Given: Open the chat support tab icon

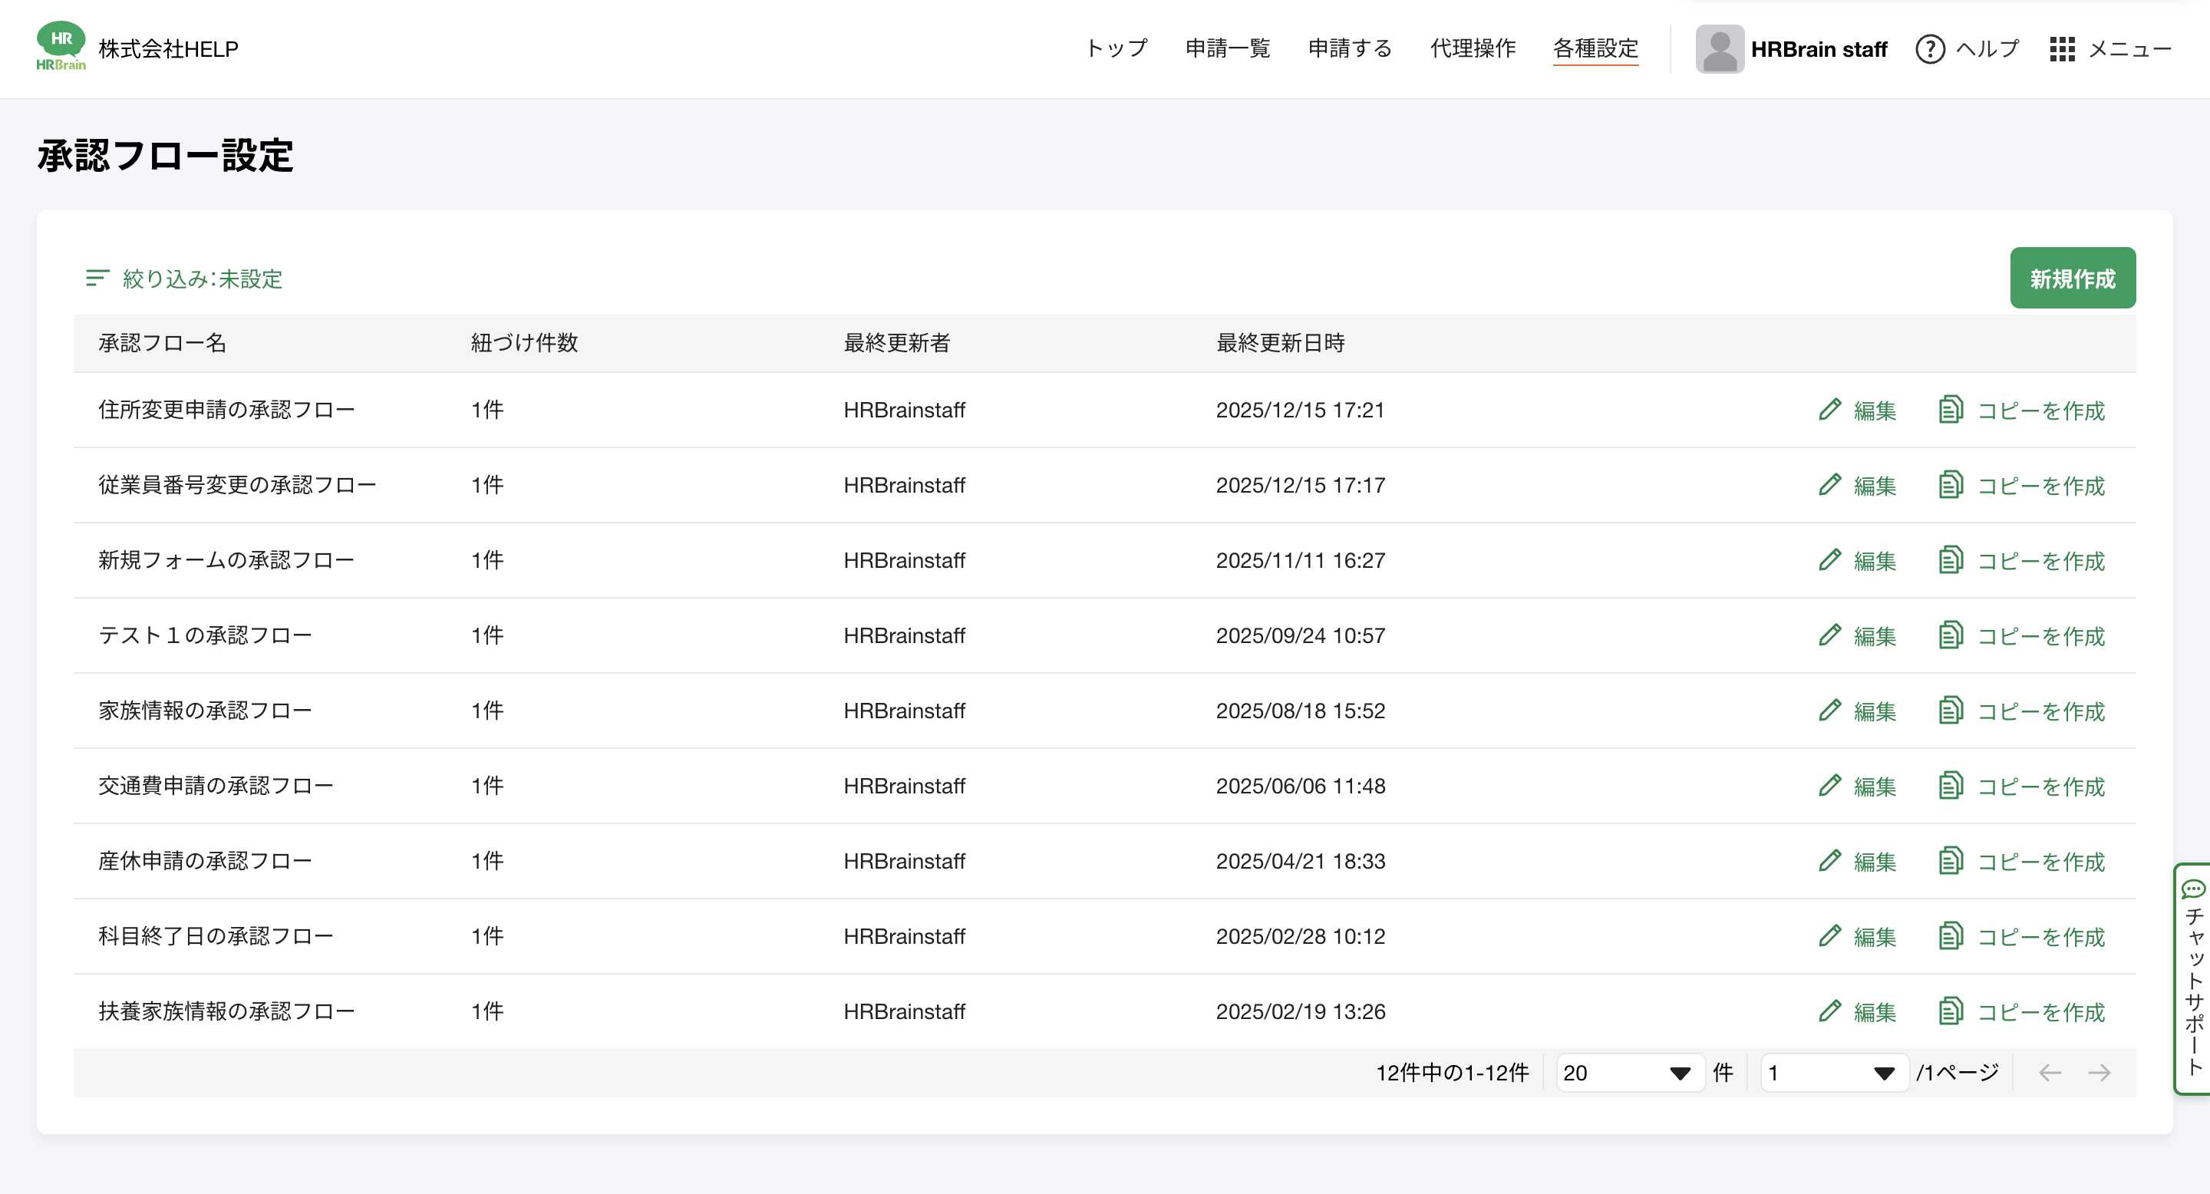Looking at the screenshot, I should 2193,889.
